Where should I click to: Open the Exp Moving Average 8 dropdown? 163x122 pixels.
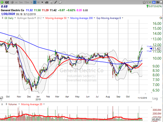click(123, 18)
